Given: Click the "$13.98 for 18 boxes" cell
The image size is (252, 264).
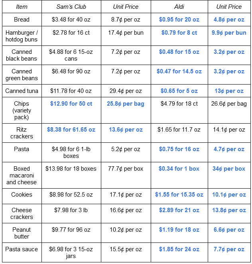Looking at the screenshot, I should click(x=71, y=169).
